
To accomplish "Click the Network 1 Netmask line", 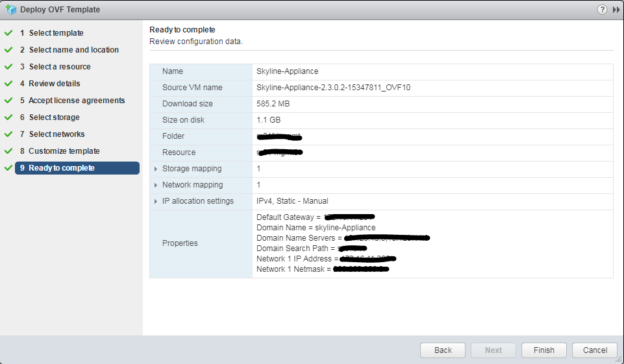I will coord(323,269).
